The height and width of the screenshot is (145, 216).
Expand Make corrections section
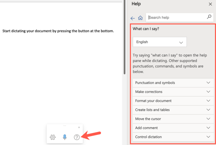click(x=173, y=92)
